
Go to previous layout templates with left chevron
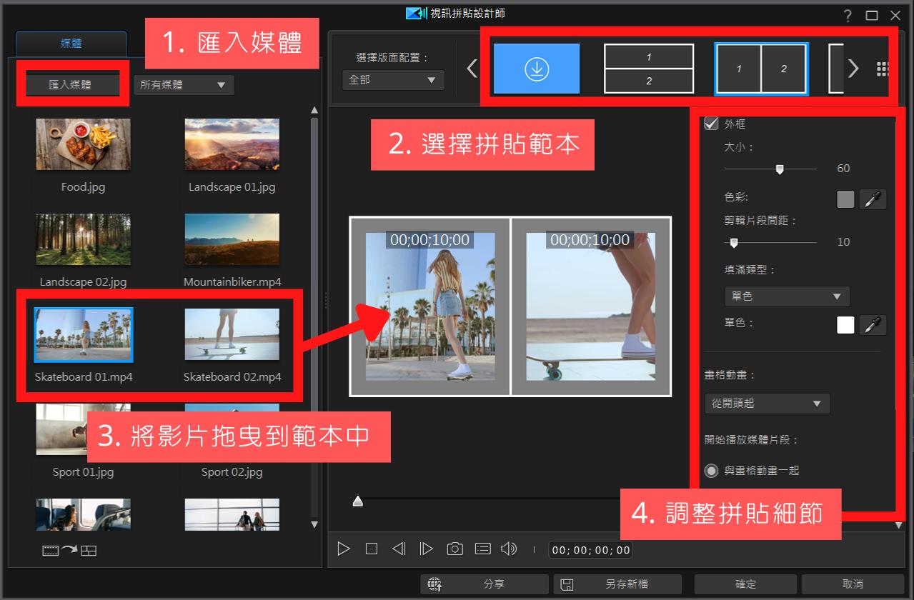click(x=471, y=69)
